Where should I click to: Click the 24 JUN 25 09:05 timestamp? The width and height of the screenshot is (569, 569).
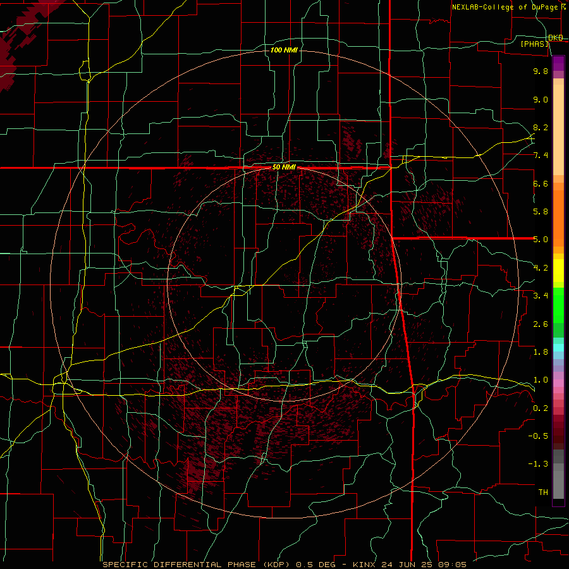(x=424, y=565)
